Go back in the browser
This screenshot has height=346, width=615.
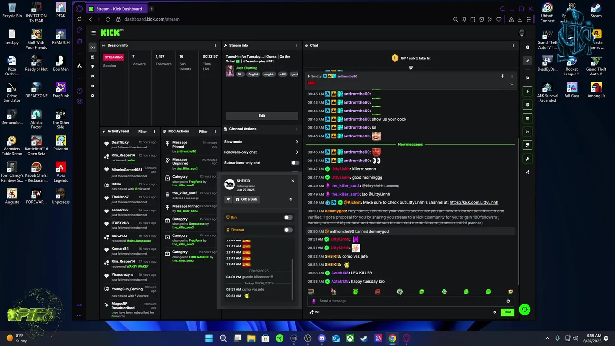pyautogui.click(x=90, y=19)
